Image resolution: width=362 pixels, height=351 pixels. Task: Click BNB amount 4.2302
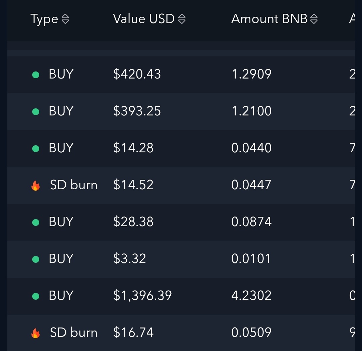(251, 296)
